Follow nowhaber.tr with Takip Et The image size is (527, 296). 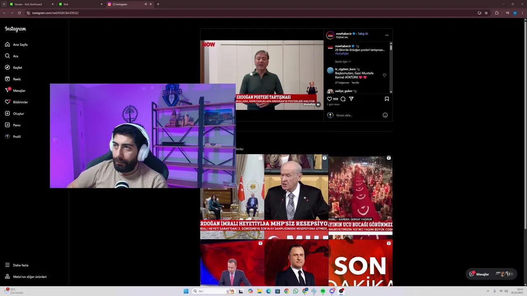pos(363,34)
